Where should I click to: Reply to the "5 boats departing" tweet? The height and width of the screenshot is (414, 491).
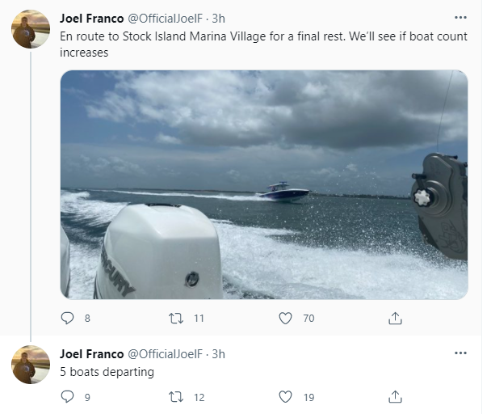68,397
